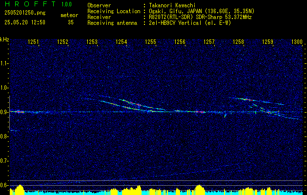Click the Receiving Location label
Image resolution: width=307 pixels, height=195 pixels.
coord(114,11)
